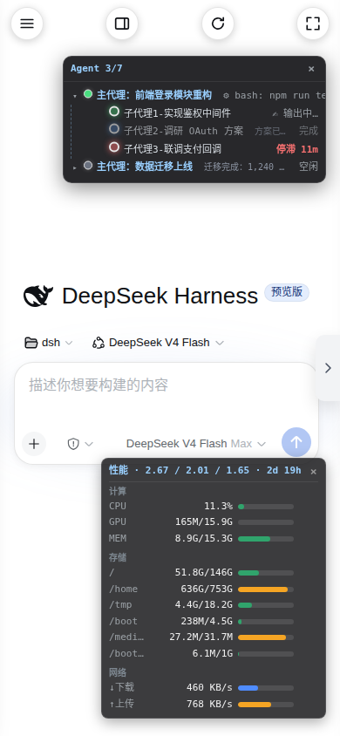Screen dimensions: 340x736
Task: Click the folder icon beside dsh
Action: [31, 343]
